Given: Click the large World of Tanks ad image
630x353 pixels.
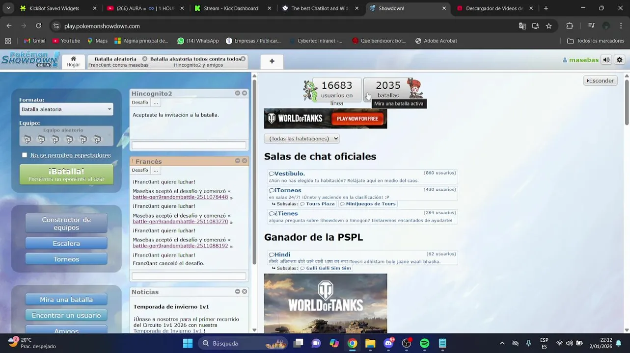Looking at the screenshot, I should point(326,303).
